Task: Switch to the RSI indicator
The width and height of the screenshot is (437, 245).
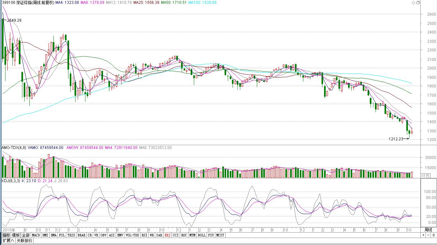Action: tap(145, 235)
